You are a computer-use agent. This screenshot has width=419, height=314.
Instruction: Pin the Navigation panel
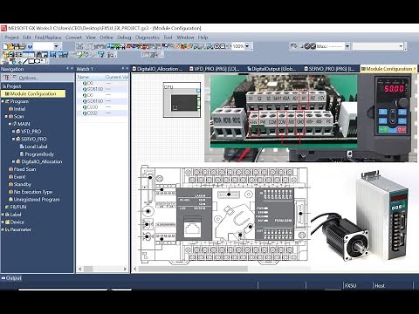[67, 68]
